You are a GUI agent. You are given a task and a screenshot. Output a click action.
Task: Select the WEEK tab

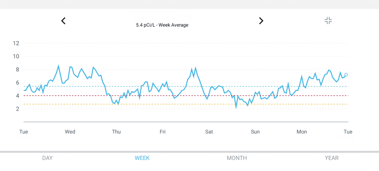pyautogui.click(x=142, y=158)
